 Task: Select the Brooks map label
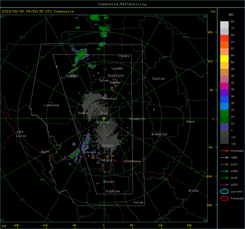[194, 191]
